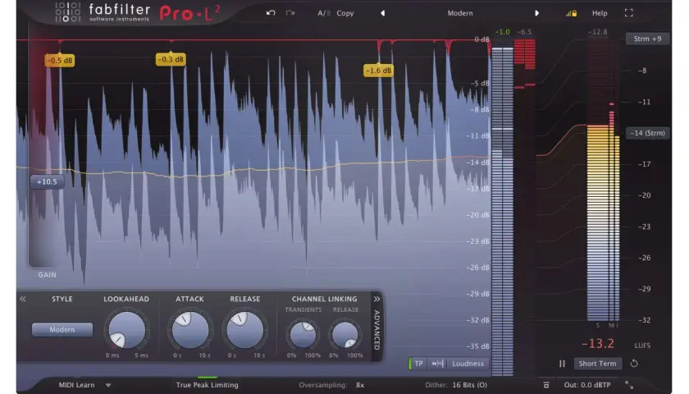Click the resize interface arrows icon

629,385
